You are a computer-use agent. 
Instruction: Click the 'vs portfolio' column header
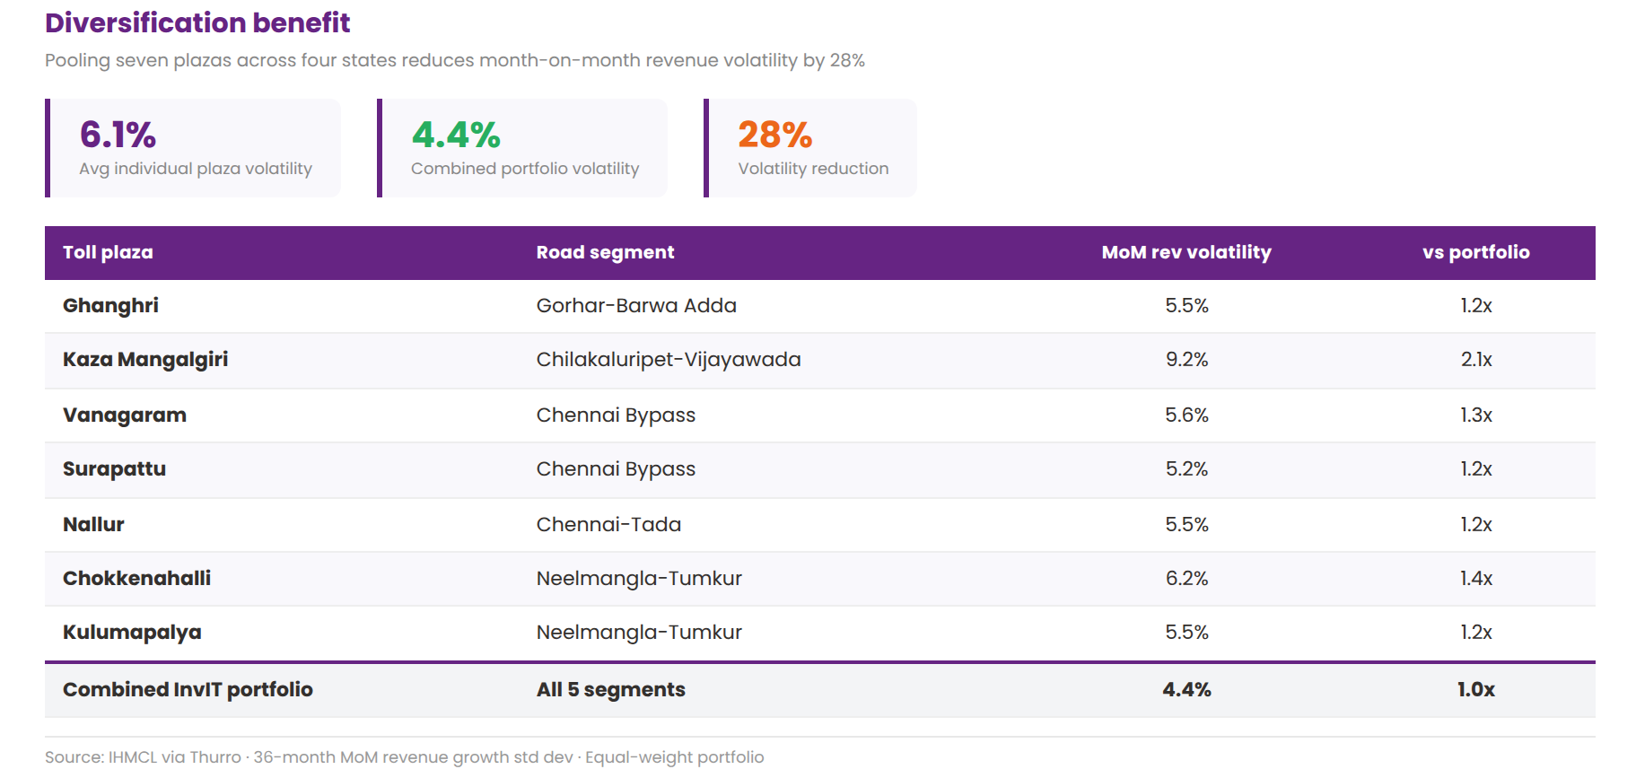pyautogui.click(x=1475, y=252)
